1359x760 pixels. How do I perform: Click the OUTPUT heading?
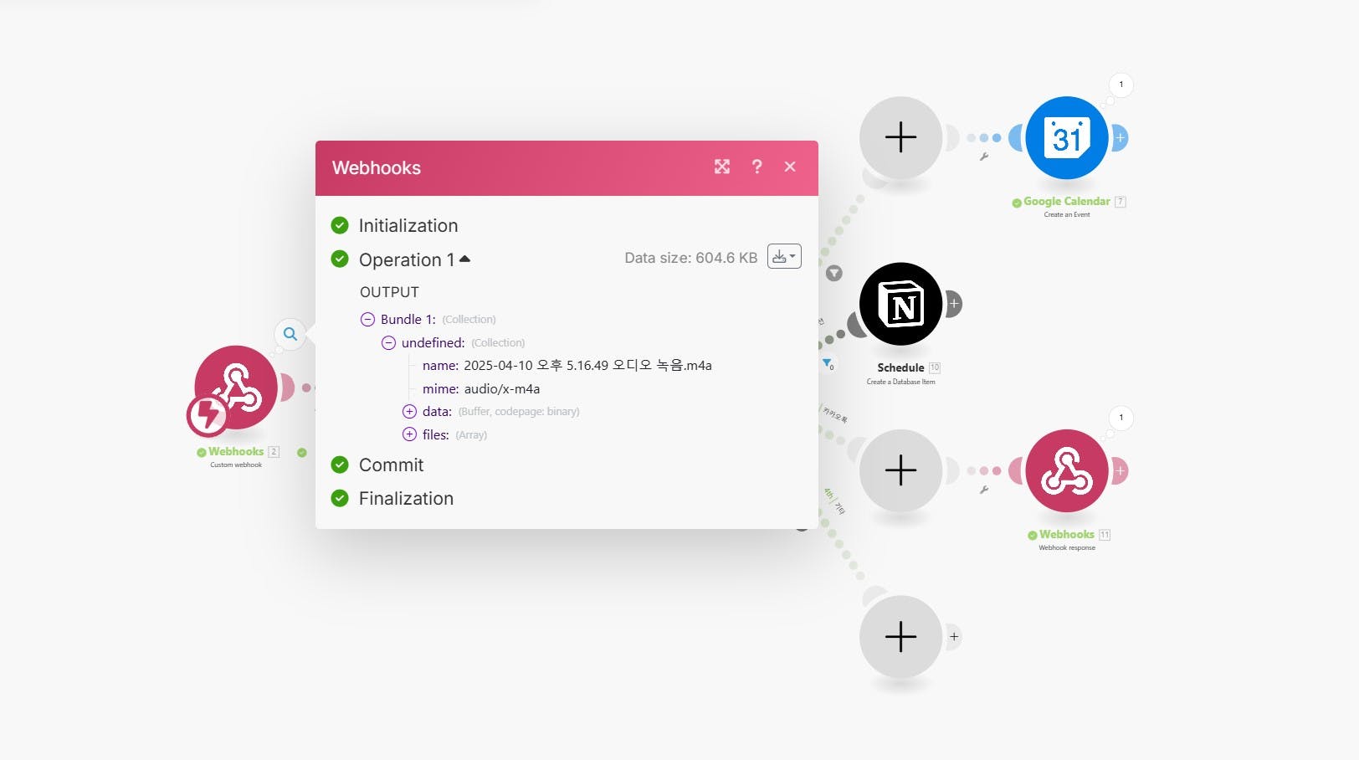point(389,292)
